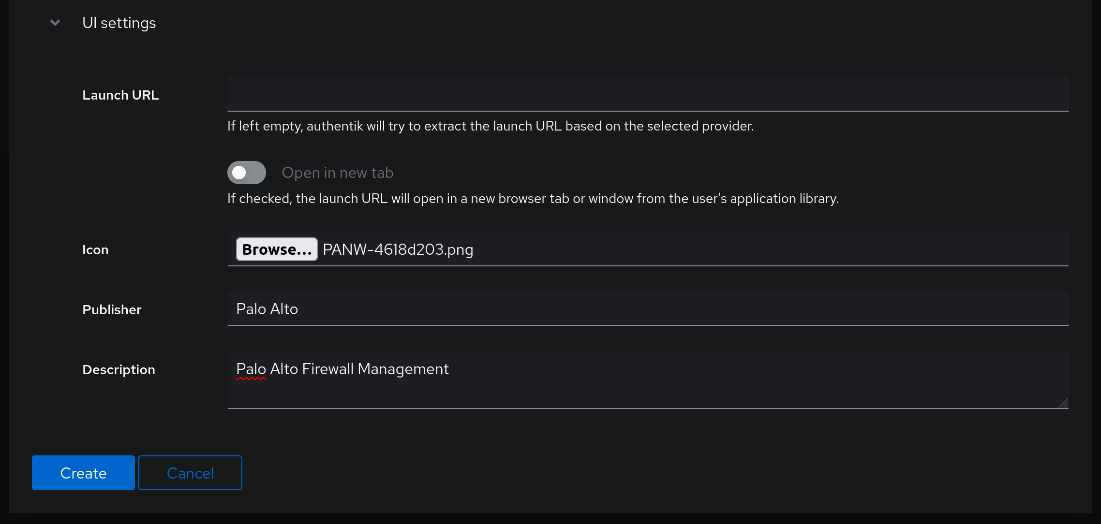
Task: Click the Browse... file button
Action: click(x=277, y=249)
